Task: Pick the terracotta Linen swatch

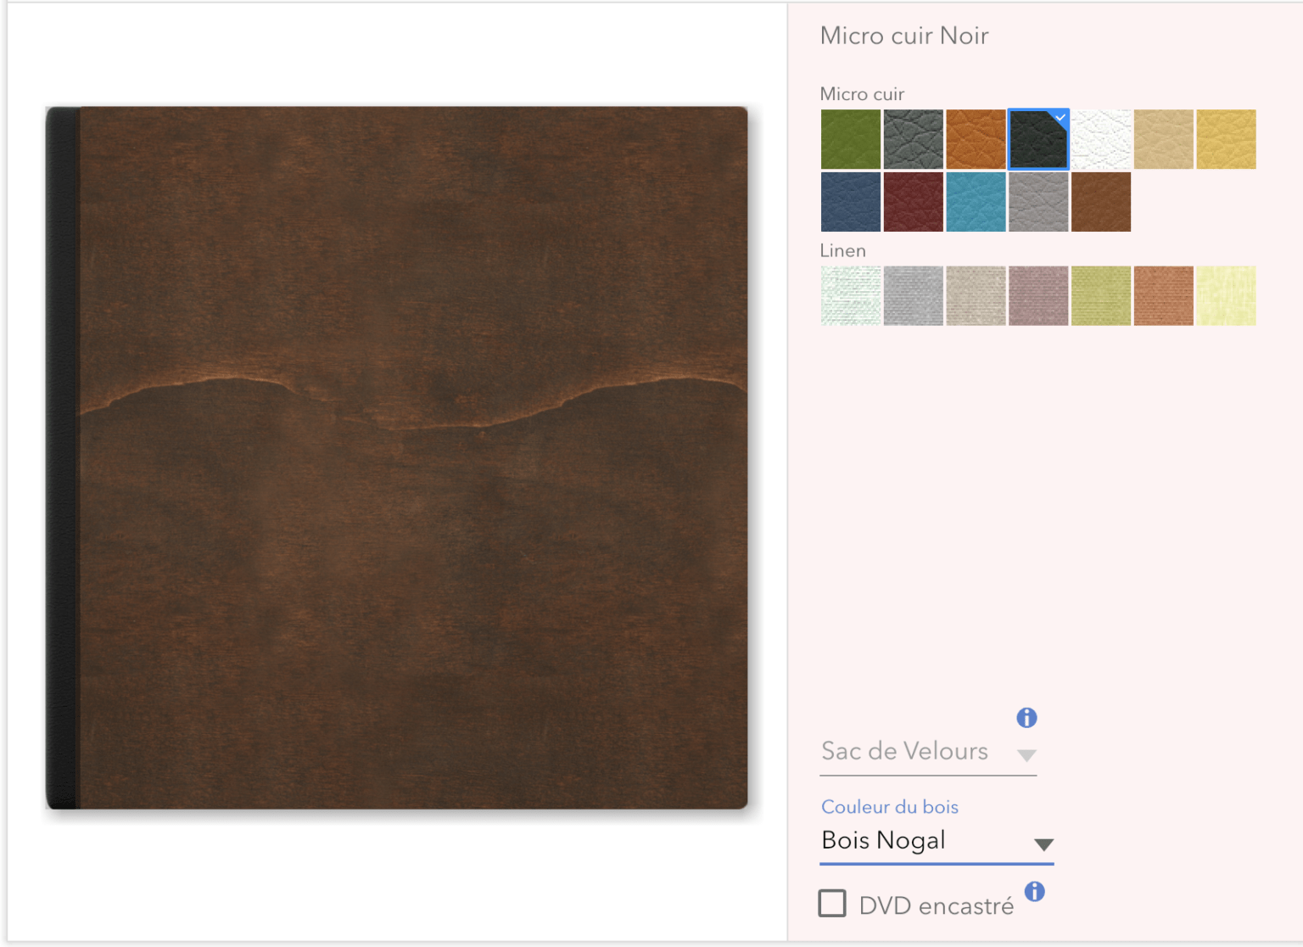Action: pos(1164,296)
